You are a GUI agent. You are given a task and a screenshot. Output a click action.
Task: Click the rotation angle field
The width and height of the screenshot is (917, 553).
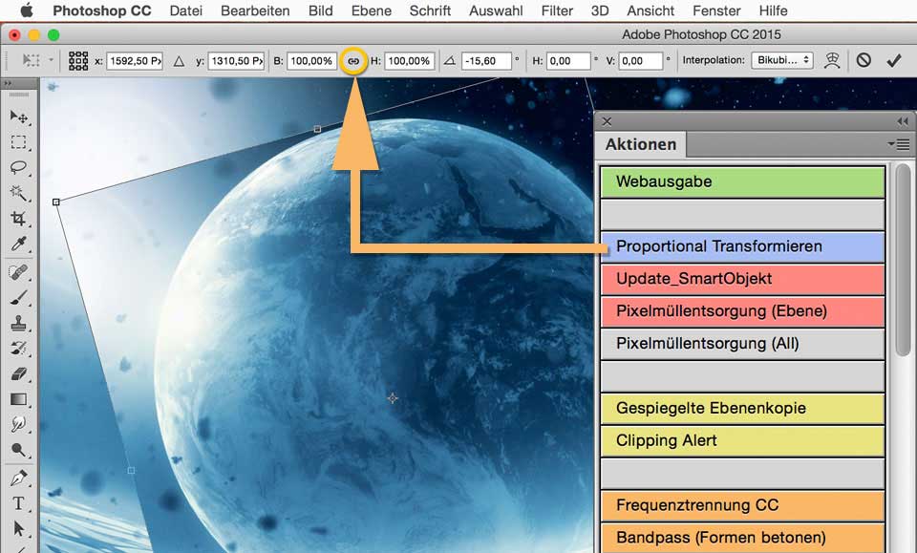click(486, 61)
